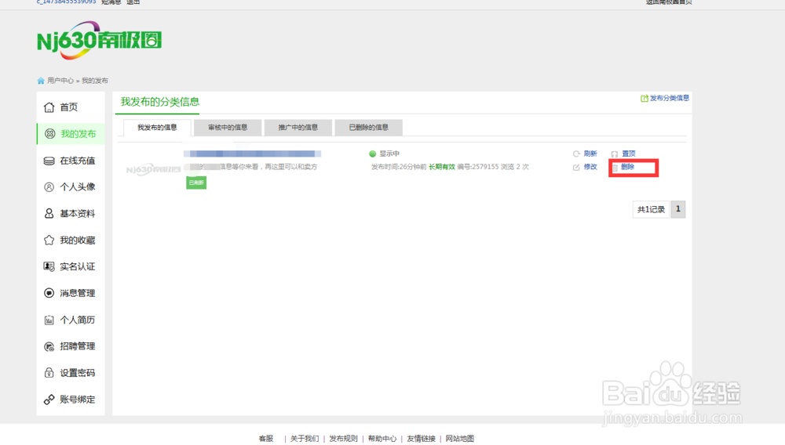This screenshot has width=785, height=445.
Task: Open the blurred listing title link
Action: pyautogui.click(x=252, y=154)
